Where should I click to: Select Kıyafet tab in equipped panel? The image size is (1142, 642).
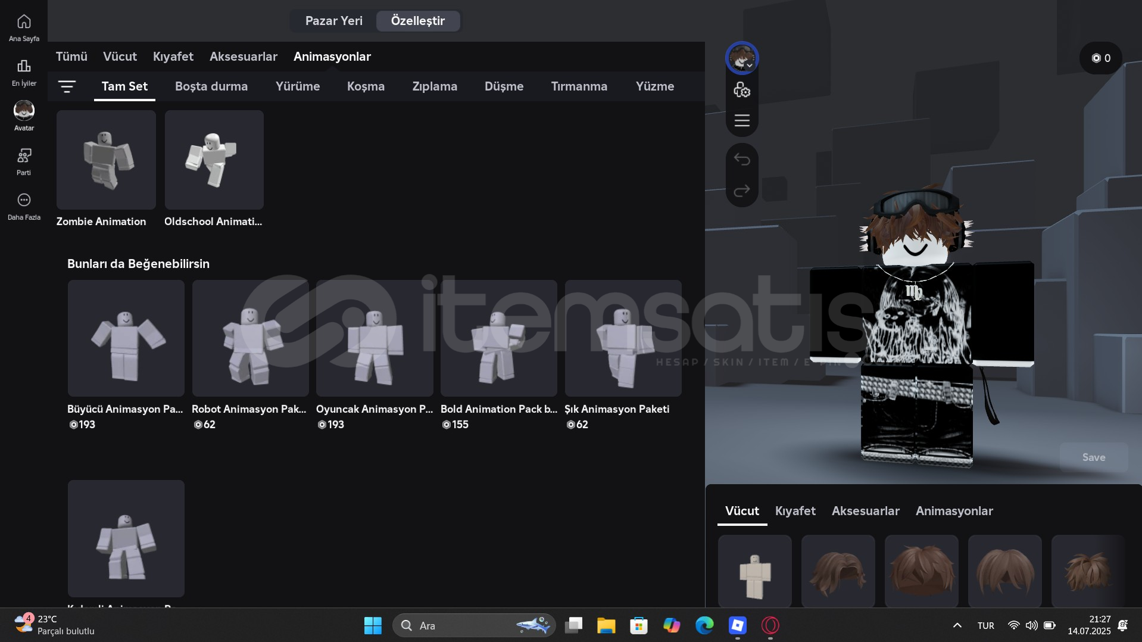pyautogui.click(x=795, y=511)
